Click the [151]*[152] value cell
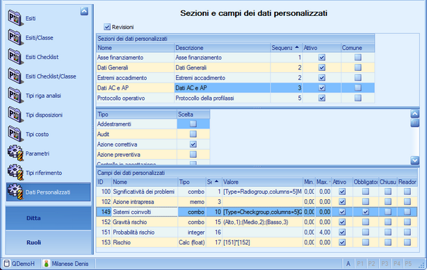427x270 pixels. [262, 242]
